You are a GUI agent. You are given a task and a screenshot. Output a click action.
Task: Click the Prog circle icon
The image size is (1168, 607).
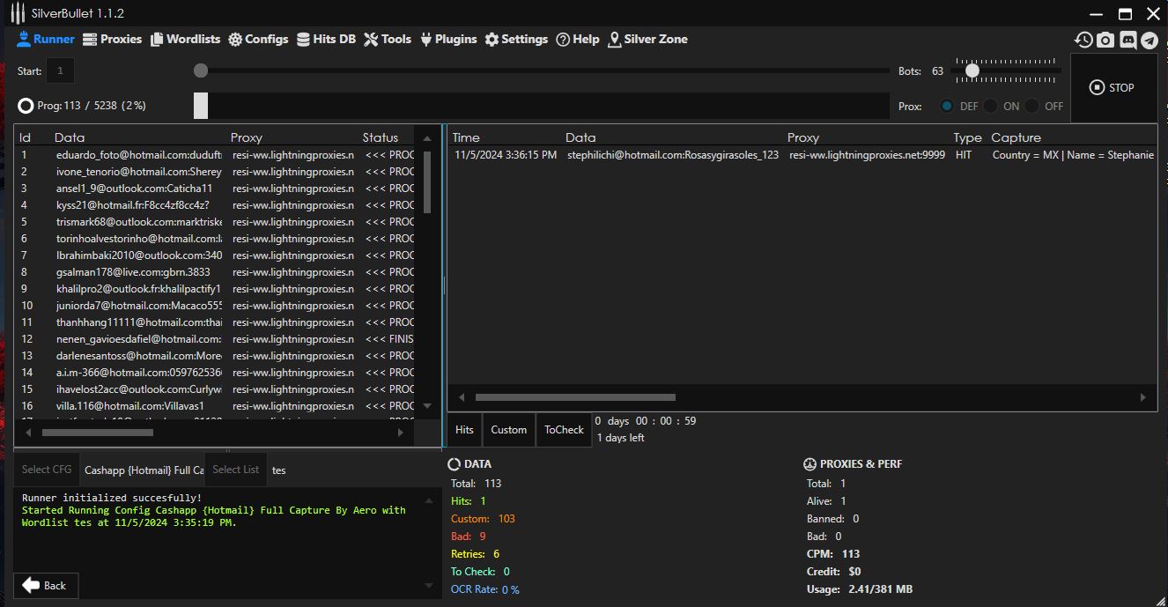pos(26,106)
